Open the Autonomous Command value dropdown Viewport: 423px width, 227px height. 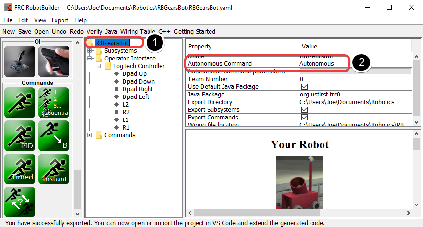tap(356, 63)
